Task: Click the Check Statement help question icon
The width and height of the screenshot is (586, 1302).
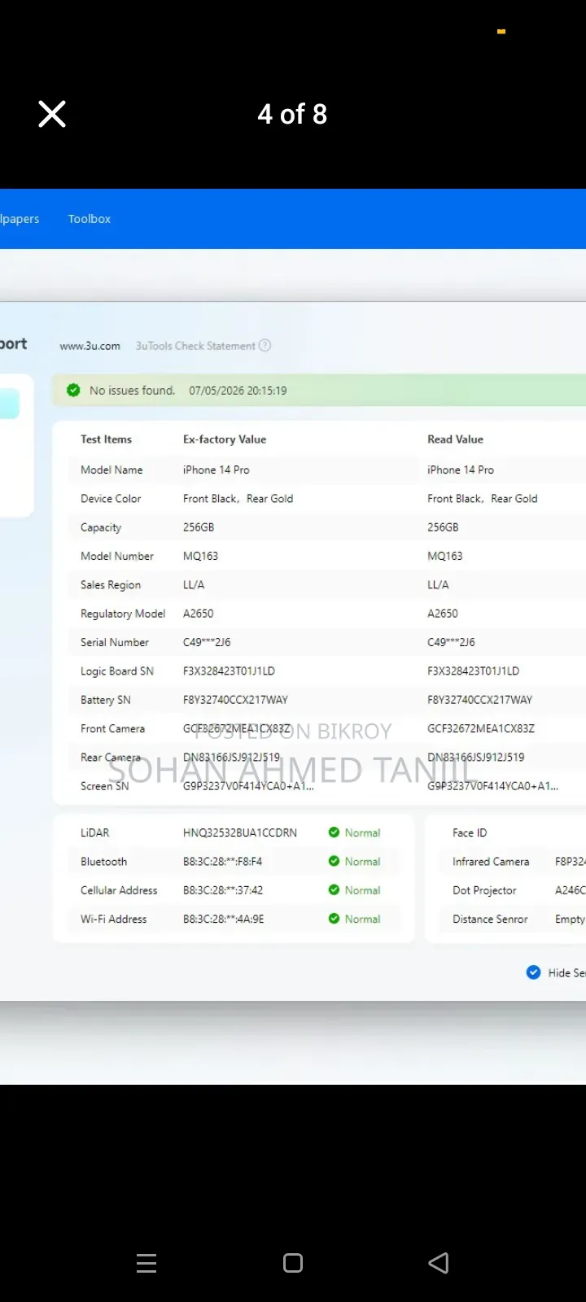Action: [265, 345]
